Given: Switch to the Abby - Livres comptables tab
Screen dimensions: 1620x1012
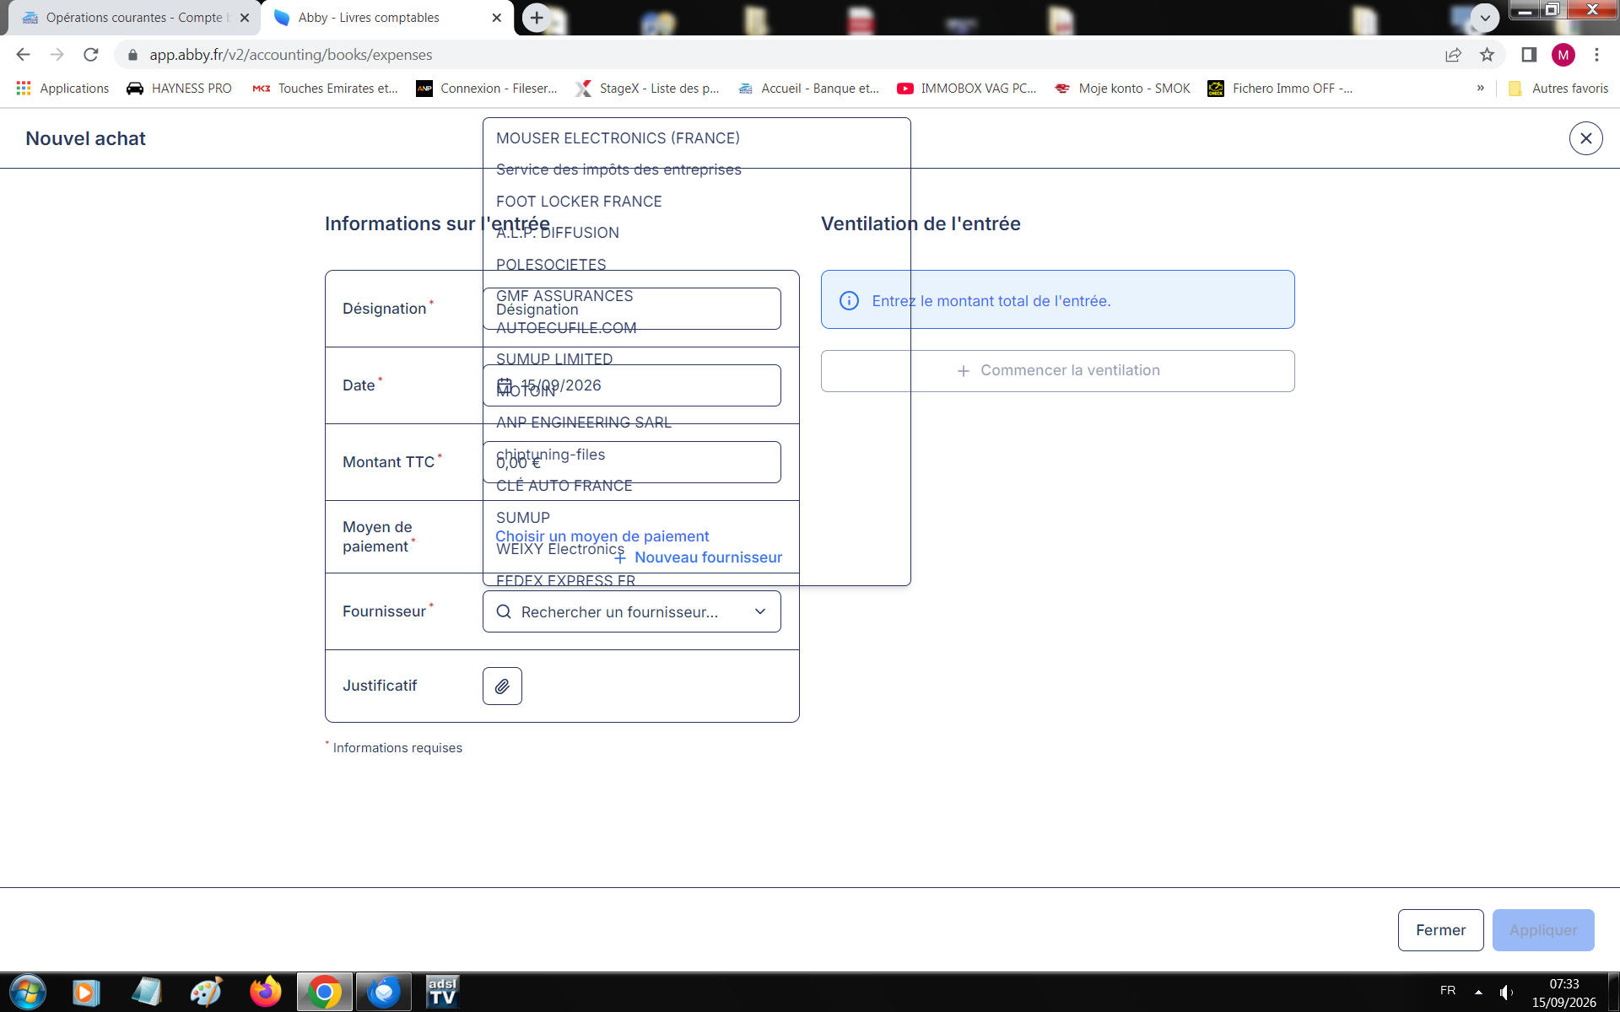Looking at the screenshot, I should [x=387, y=18].
